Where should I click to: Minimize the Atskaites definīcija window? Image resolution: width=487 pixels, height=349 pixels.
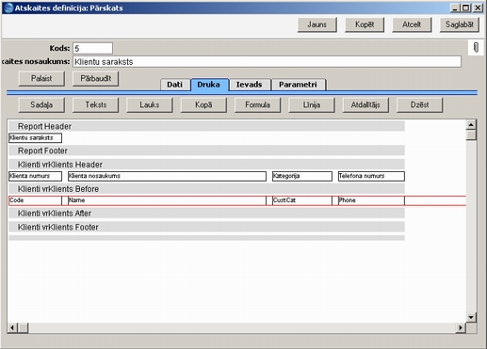click(x=455, y=8)
